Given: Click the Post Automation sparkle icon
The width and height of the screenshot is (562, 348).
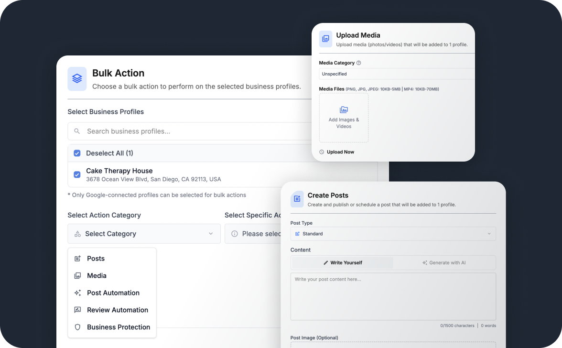Looking at the screenshot, I should (77, 293).
